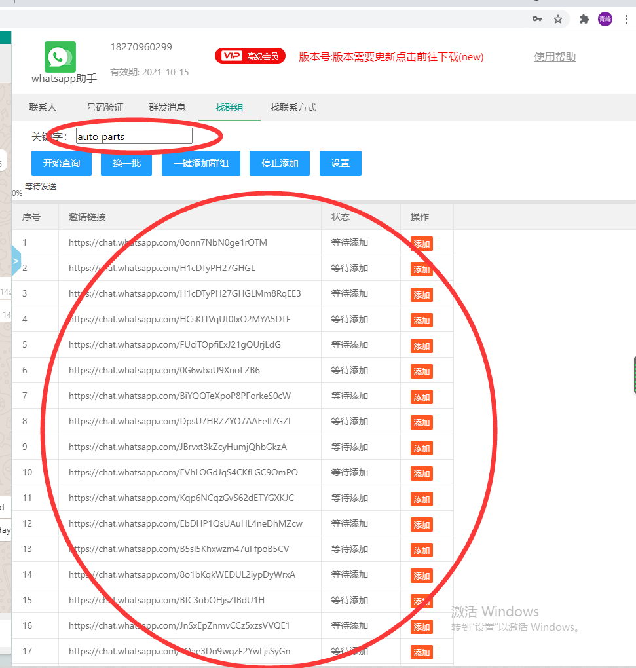Click the 添加 button in row 8
The width and height of the screenshot is (636, 668).
[x=422, y=422]
